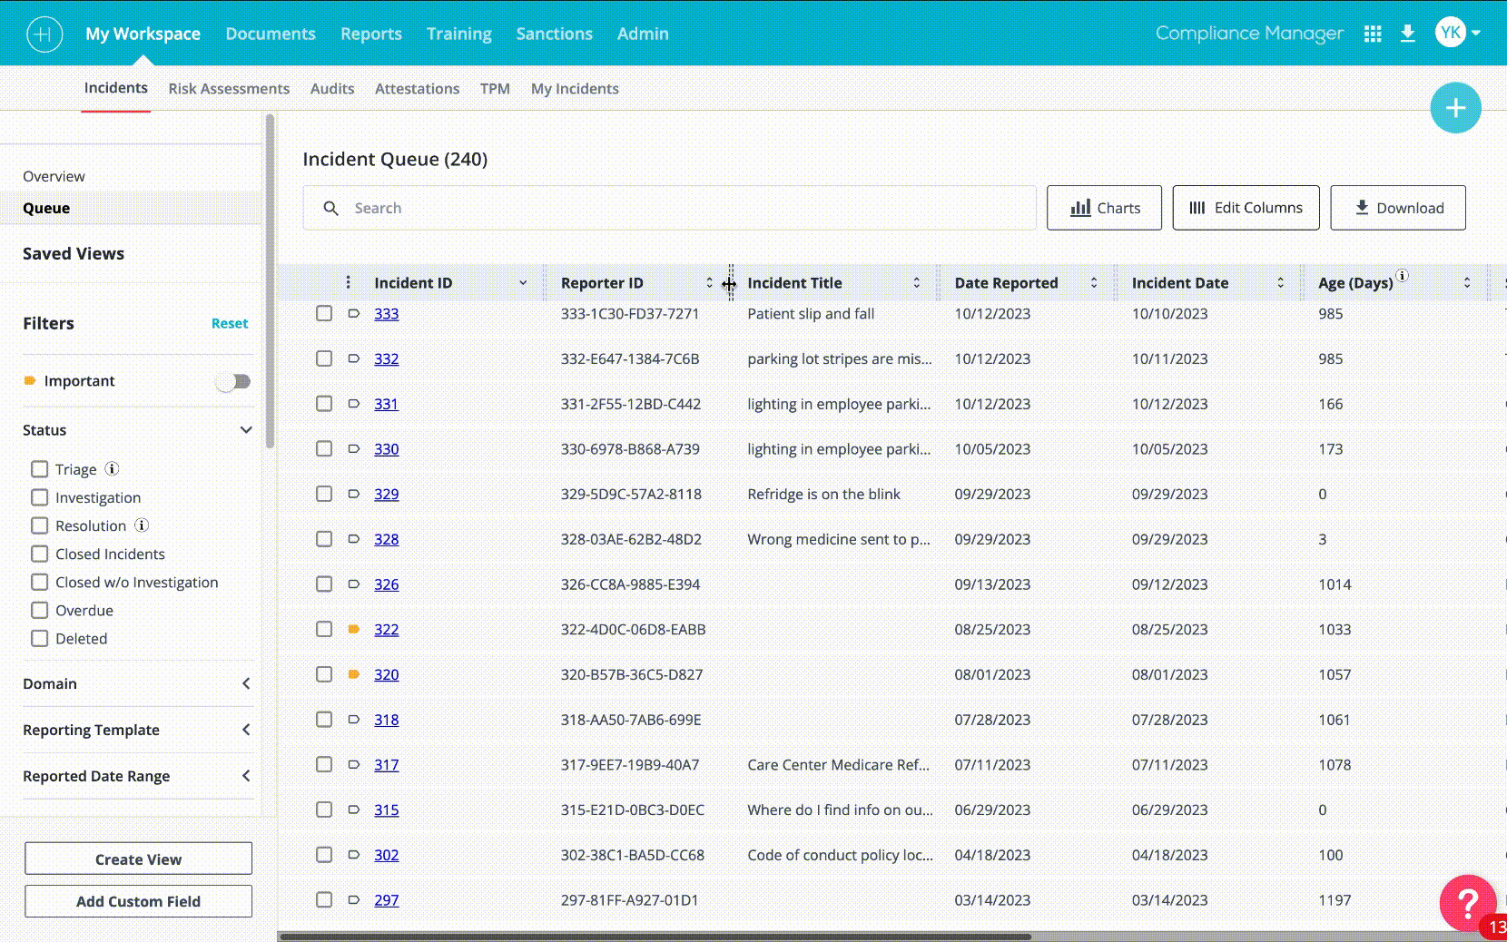
Task: Switch to the Audits tab
Action: [x=332, y=88]
